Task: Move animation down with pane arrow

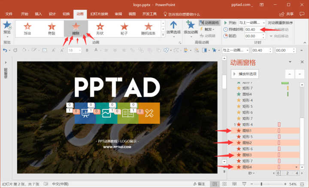Action: [x=300, y=74]
